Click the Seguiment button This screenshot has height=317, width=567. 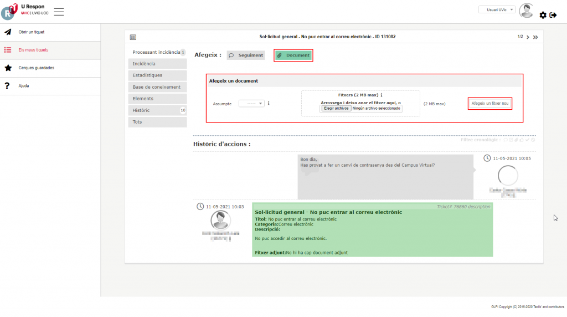[x=246, y=55]
